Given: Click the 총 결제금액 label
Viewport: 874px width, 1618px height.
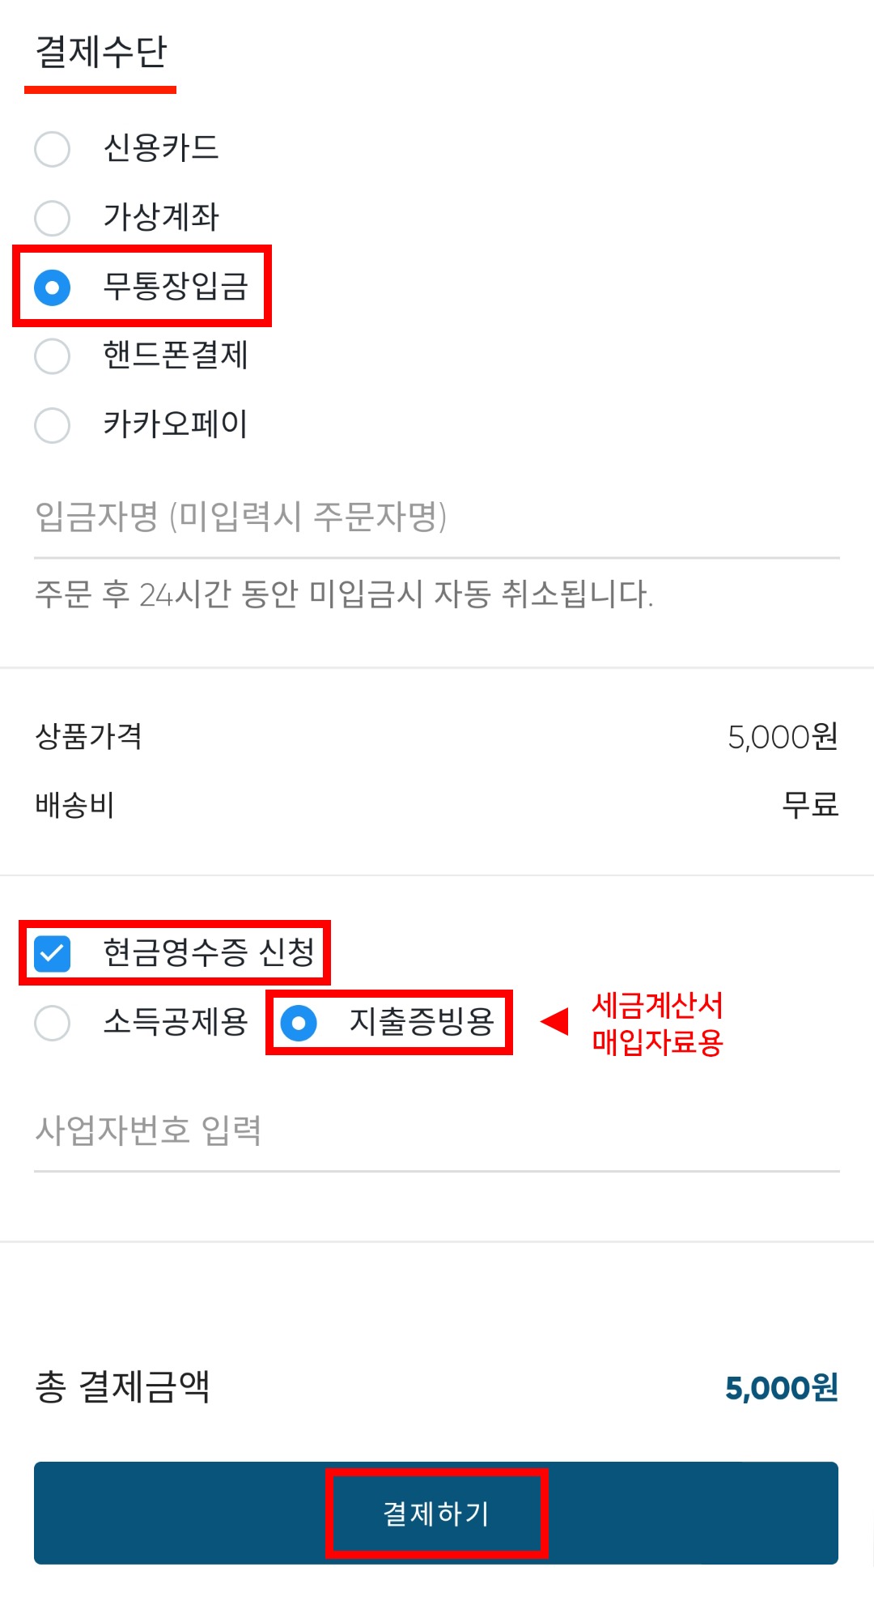Looking at the screenshot, I should pos(122,1386).
